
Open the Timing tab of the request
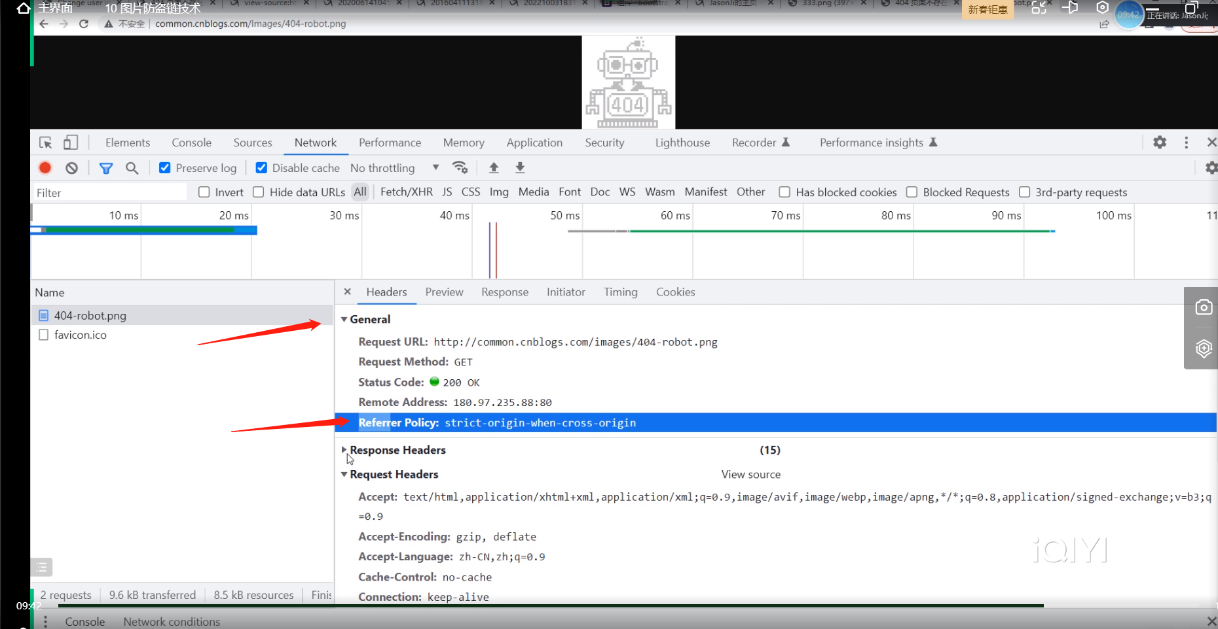621,292
